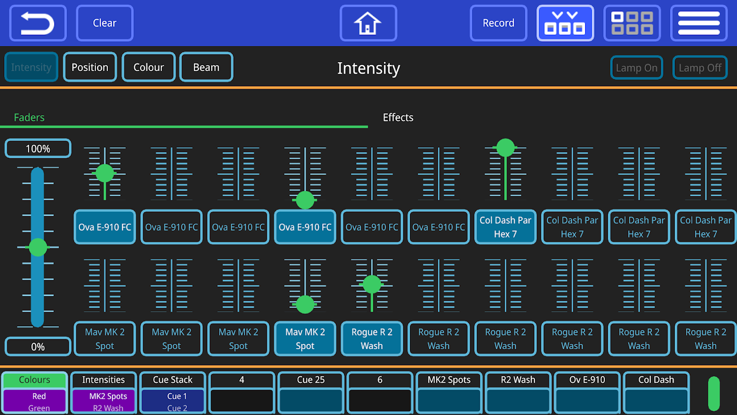This screenshot has width=737, height=415.
Task: Select the Cue Stack playback
Action: point(173,393)
